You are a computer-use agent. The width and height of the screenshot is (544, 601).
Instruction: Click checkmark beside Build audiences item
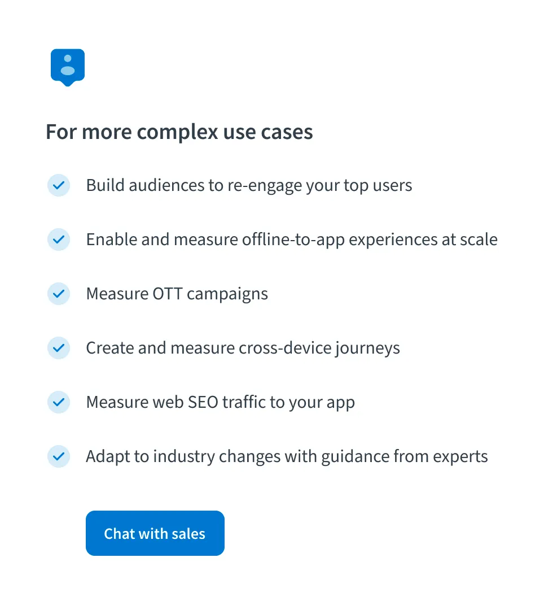pos(59,185)
